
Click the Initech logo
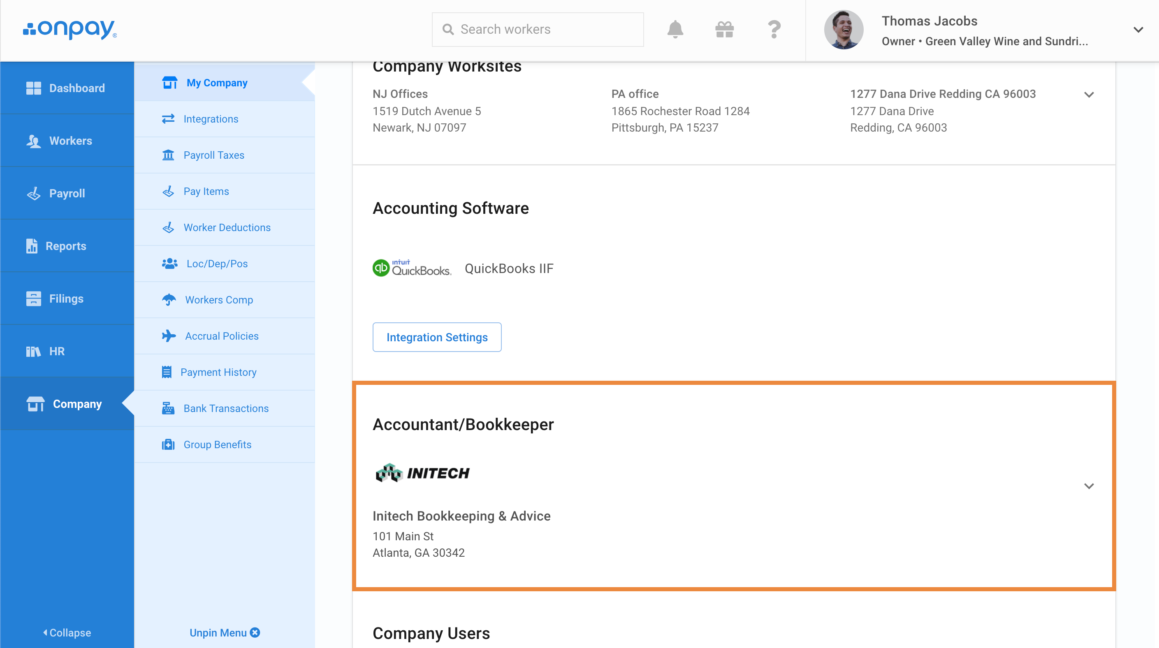click(x=422, y=472)
